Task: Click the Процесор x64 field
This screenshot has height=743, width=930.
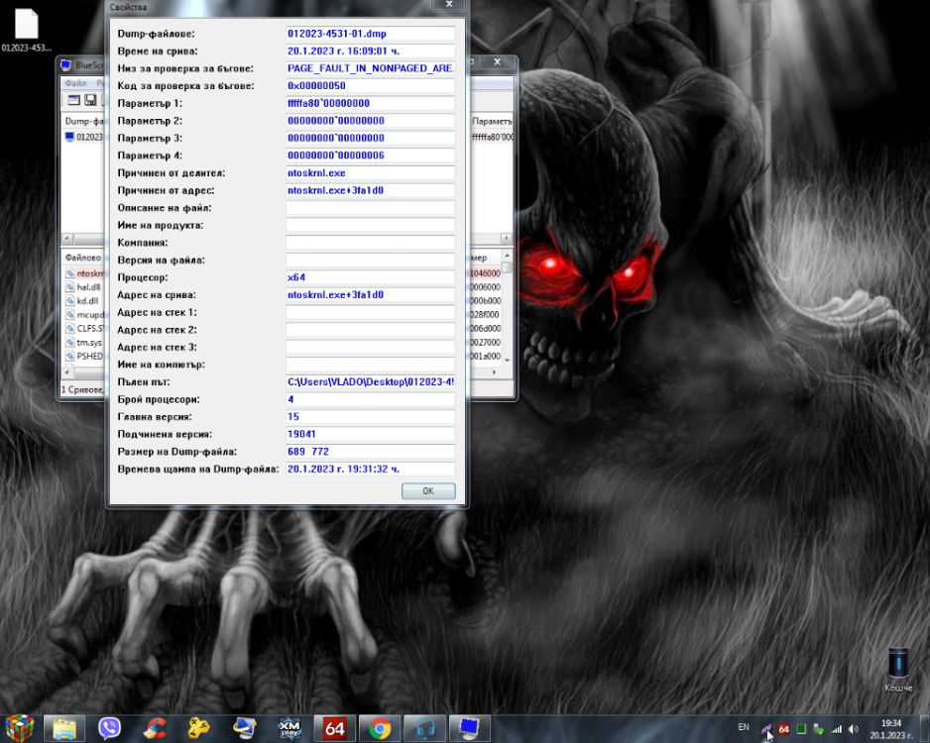Action: point(370,277)
